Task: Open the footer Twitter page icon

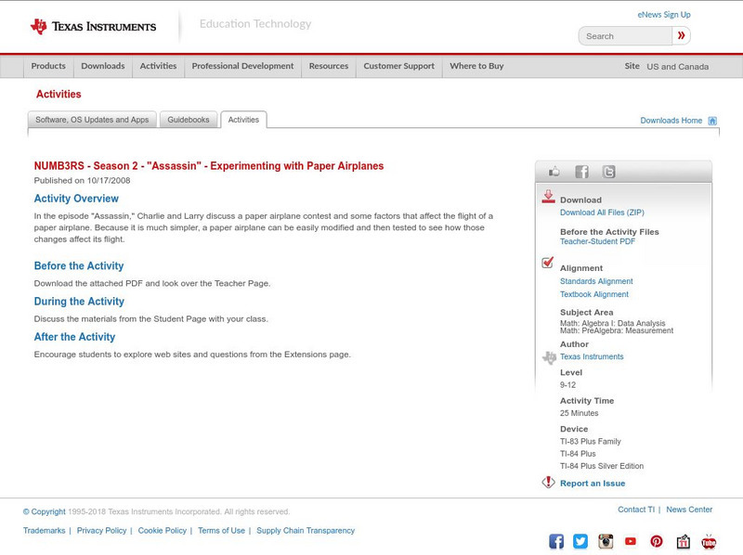Action: point(580,541)
